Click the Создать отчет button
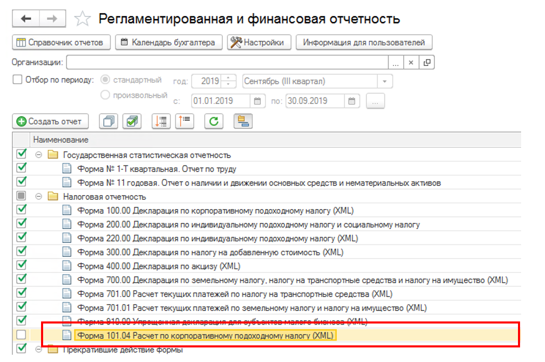This screenshot has width=545, height=362. [x=50, y=121]
